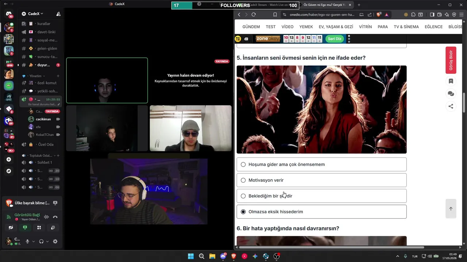Click the page-up arrow button
Viewport: 467px width, 262px height.
click(451, 209)
